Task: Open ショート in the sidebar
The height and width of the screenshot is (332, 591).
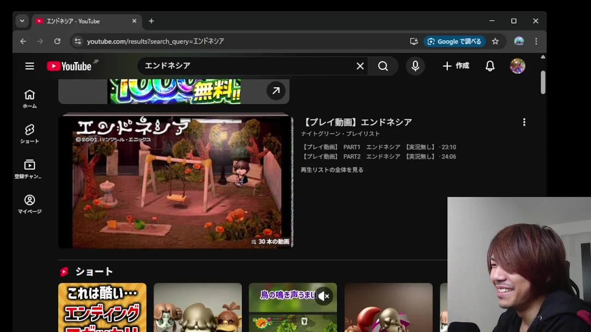Action: coord(30,134)
